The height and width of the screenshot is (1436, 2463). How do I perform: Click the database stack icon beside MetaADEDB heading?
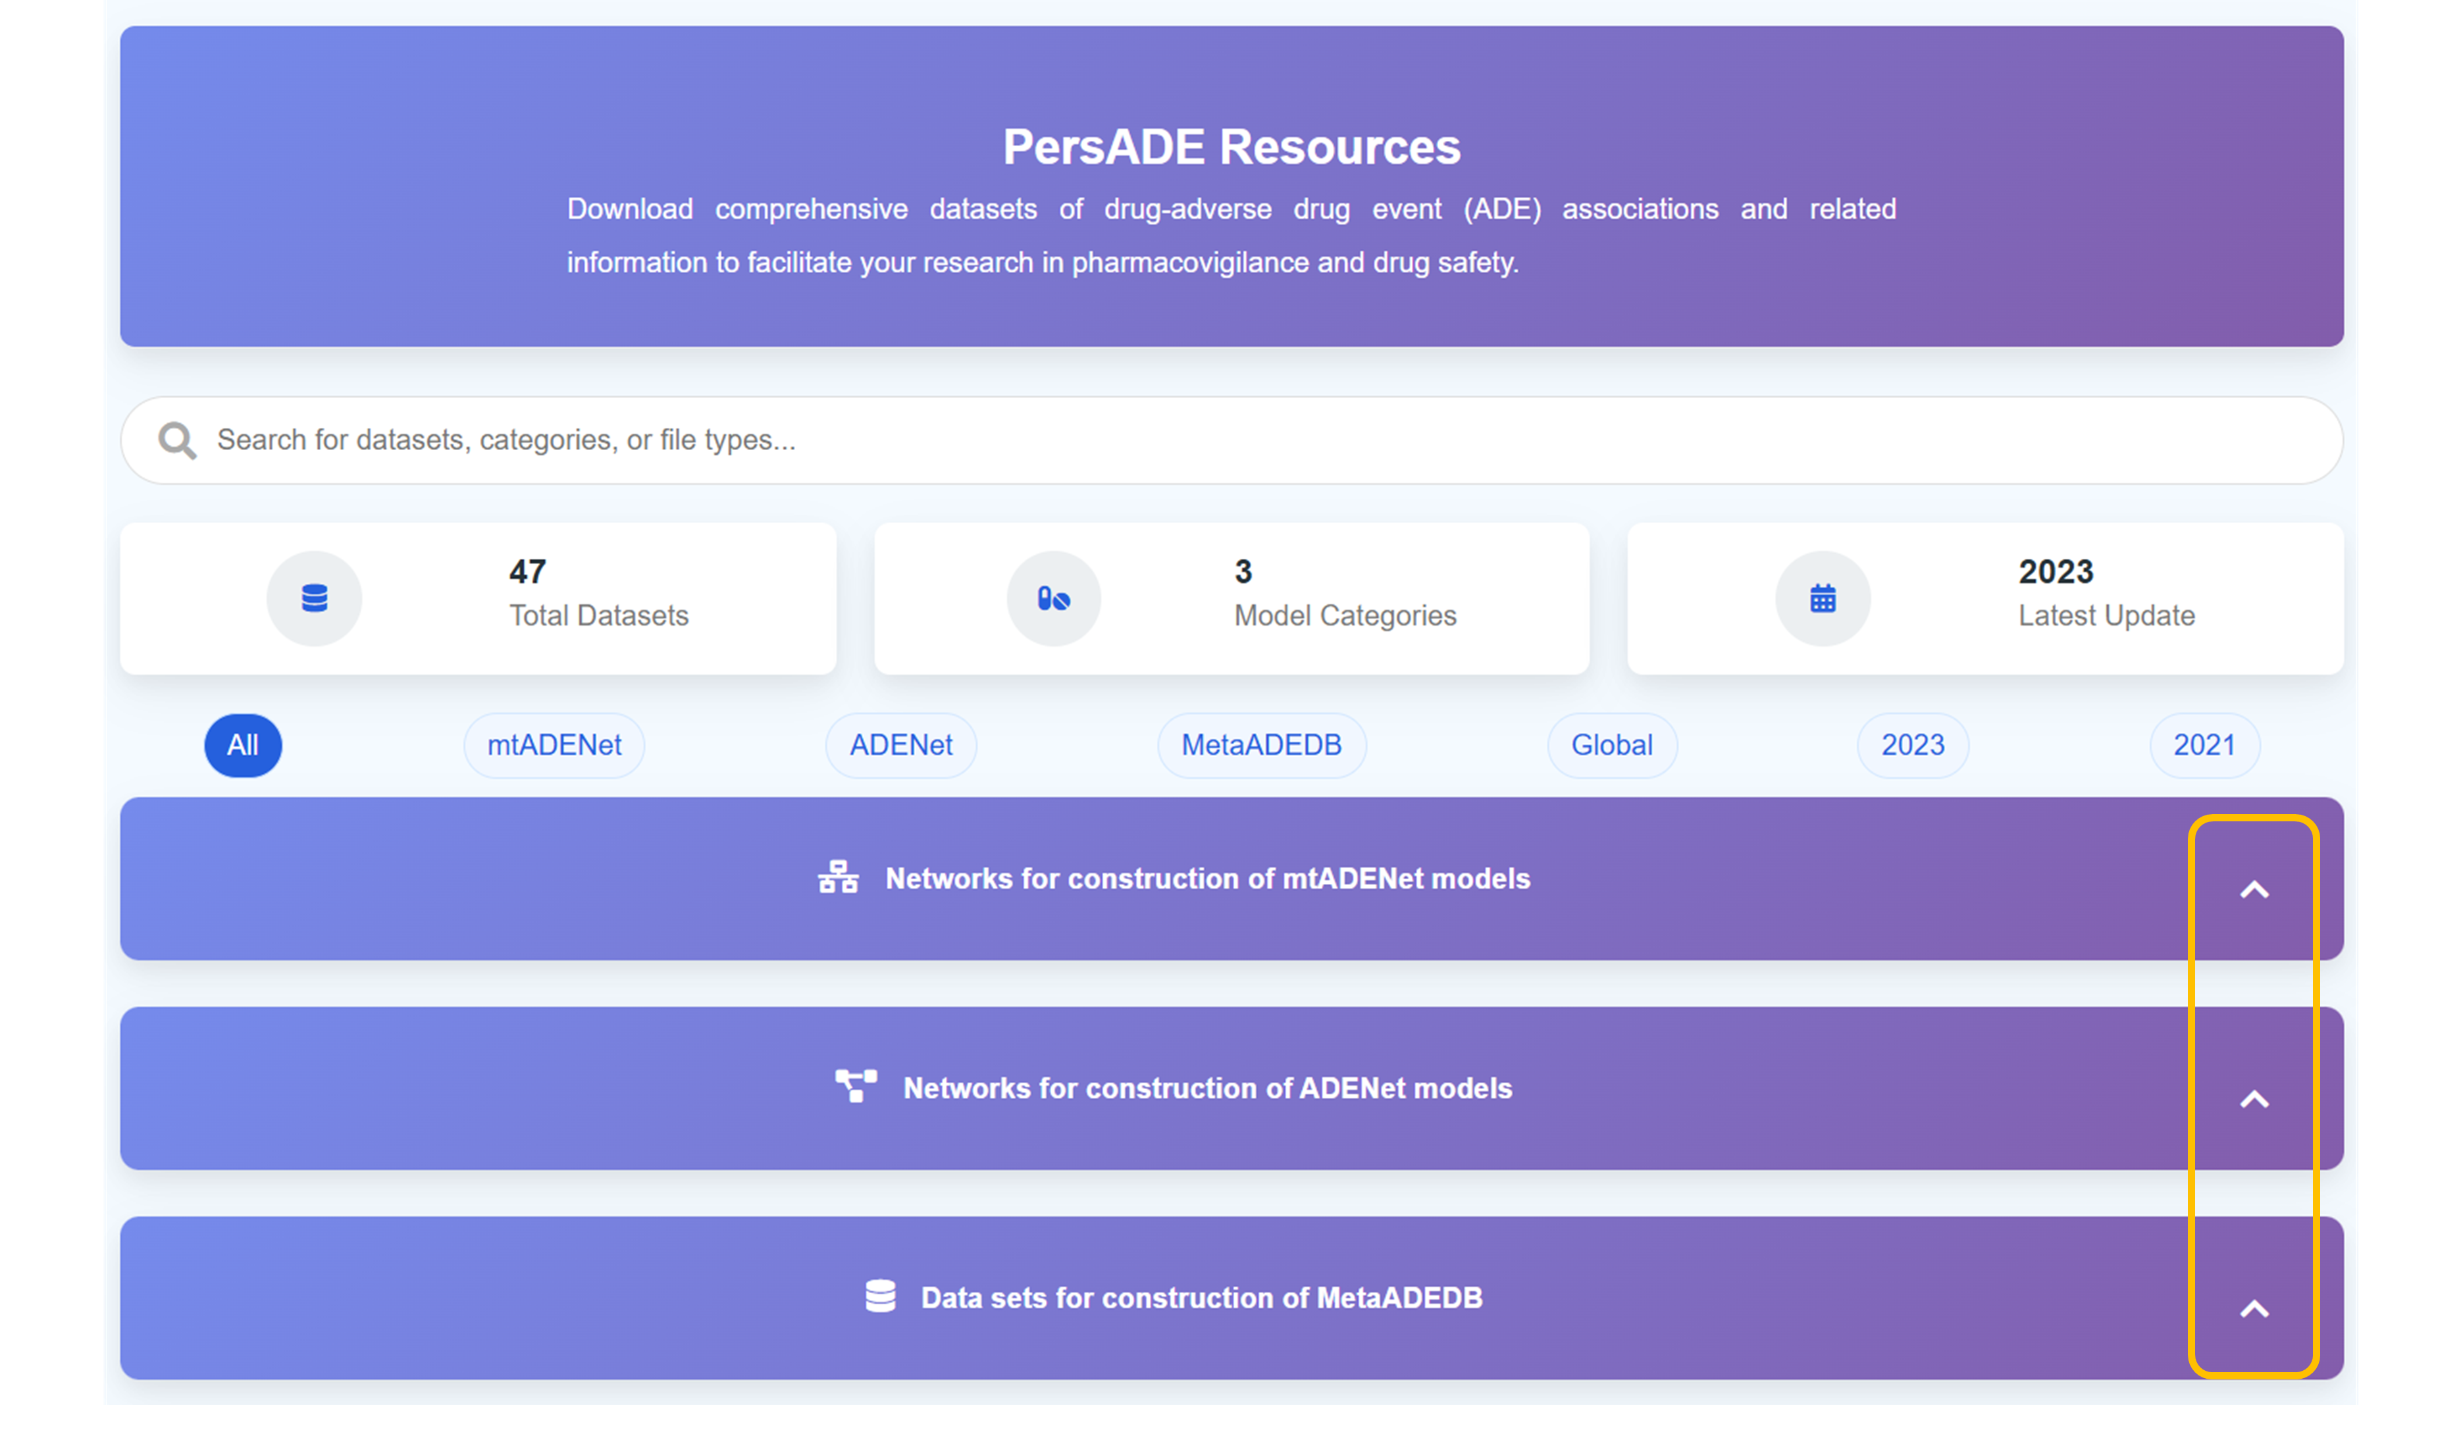click(x=881, y=1297)
